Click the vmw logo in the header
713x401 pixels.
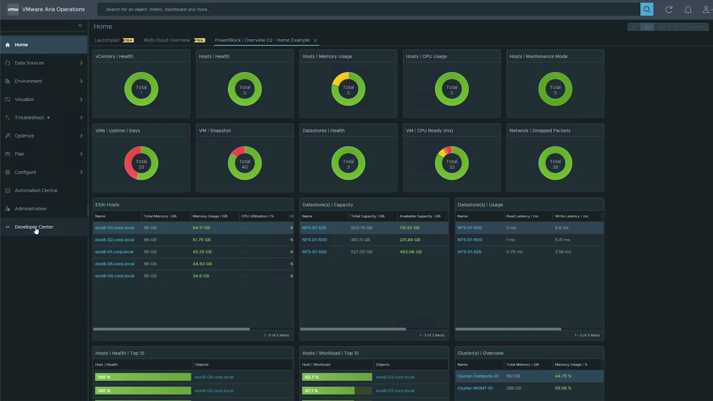pos(13,9)
